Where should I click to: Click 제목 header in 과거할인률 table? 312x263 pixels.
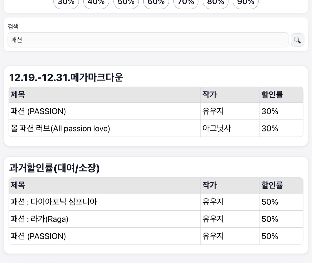coord(18,185)
